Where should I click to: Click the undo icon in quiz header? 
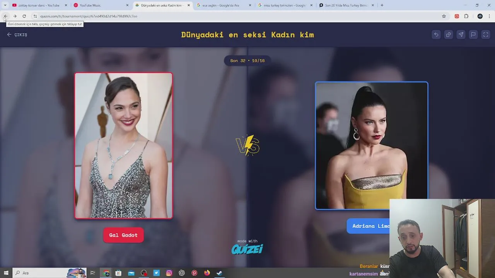[436, 34]
